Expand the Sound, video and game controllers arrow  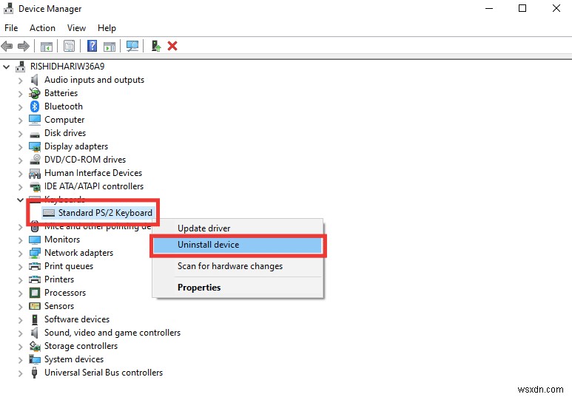20,333
